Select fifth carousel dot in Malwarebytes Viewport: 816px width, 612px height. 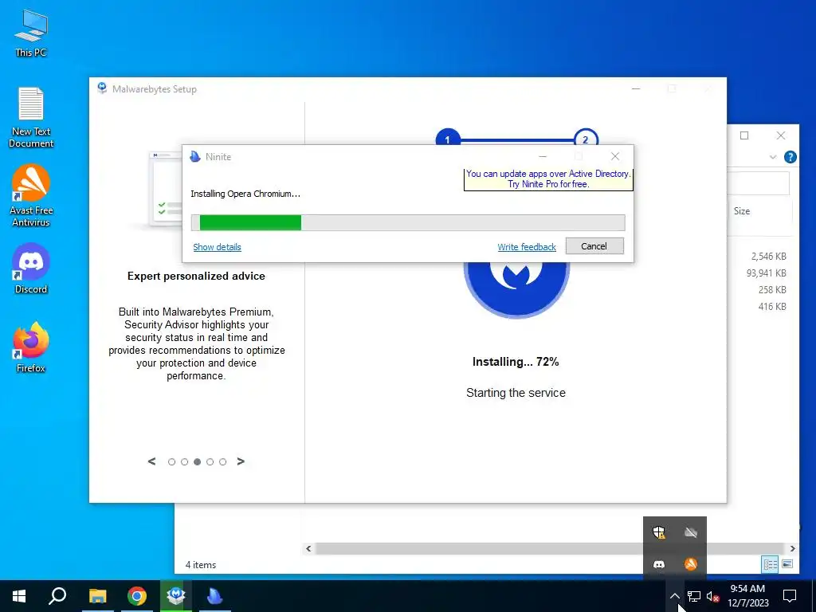point(223,461)
